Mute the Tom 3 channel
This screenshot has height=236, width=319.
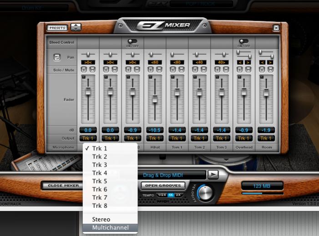point(226,70)
